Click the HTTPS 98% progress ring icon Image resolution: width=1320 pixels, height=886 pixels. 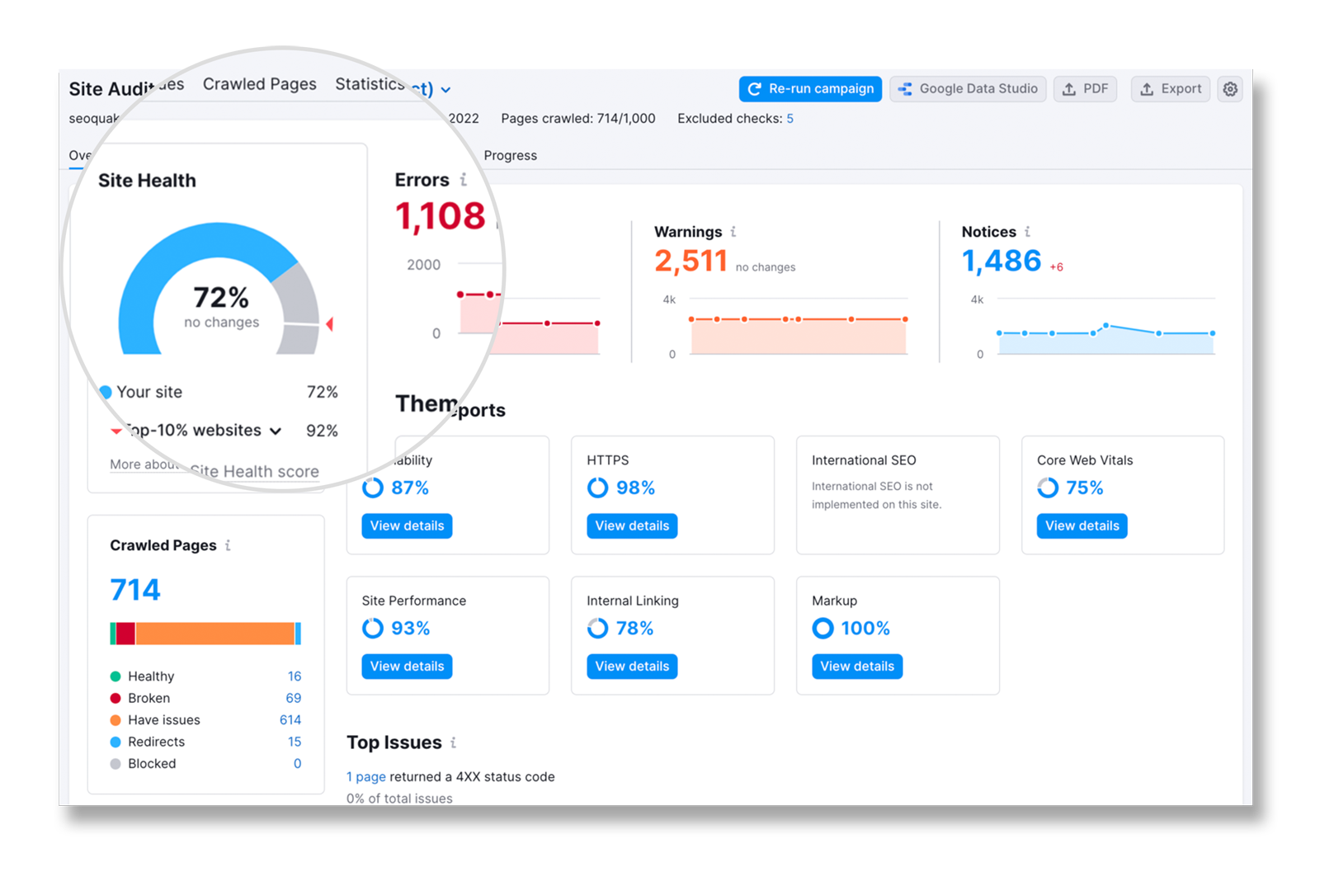597,488
